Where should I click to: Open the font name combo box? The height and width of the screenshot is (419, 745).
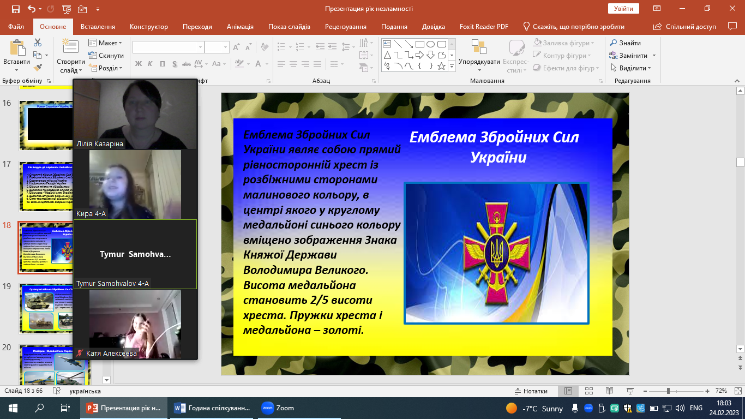168,47
